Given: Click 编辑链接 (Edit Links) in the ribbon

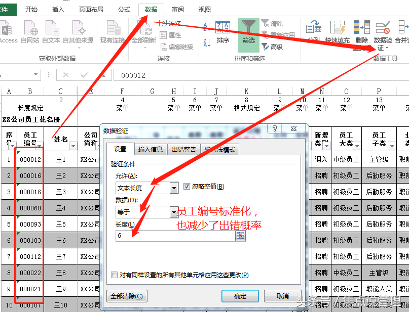Looking at the screenshot, I should (x=177, y=47).
